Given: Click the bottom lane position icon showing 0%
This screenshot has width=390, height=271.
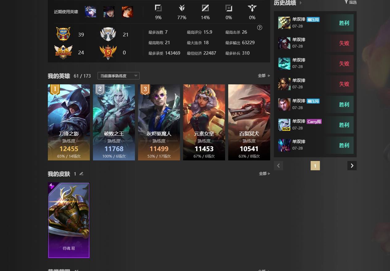Looking at the screenshot, I should (229, 8).
